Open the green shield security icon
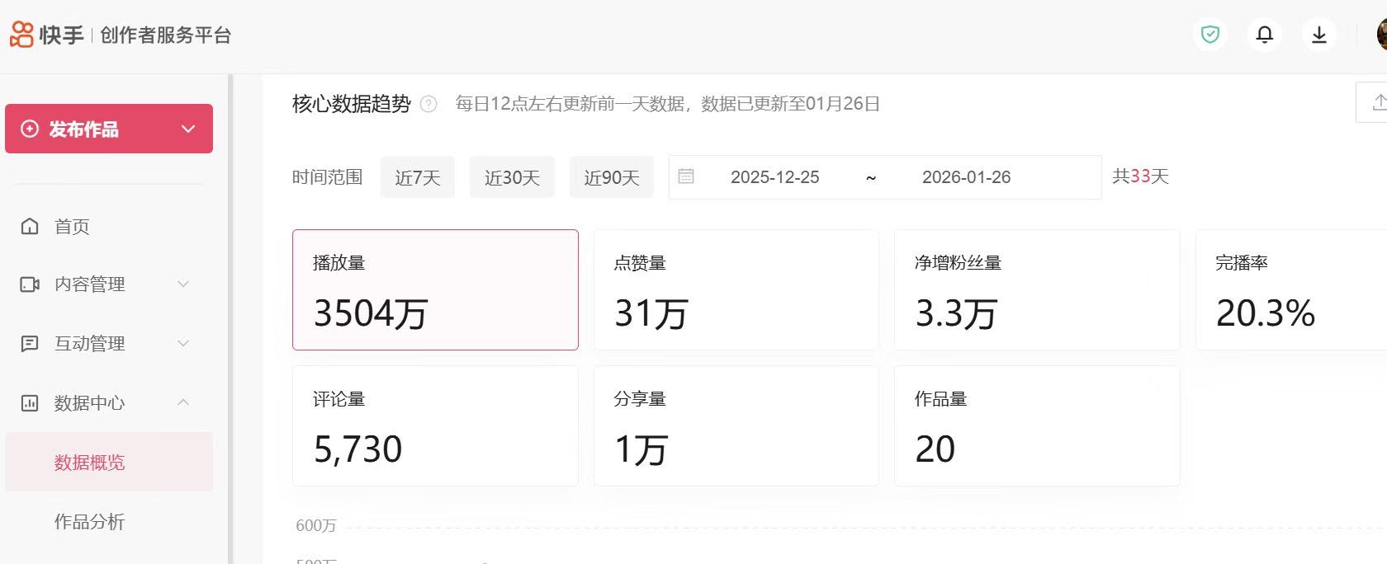Viewport: 1387px width, 564px height. pos(1210,35)
